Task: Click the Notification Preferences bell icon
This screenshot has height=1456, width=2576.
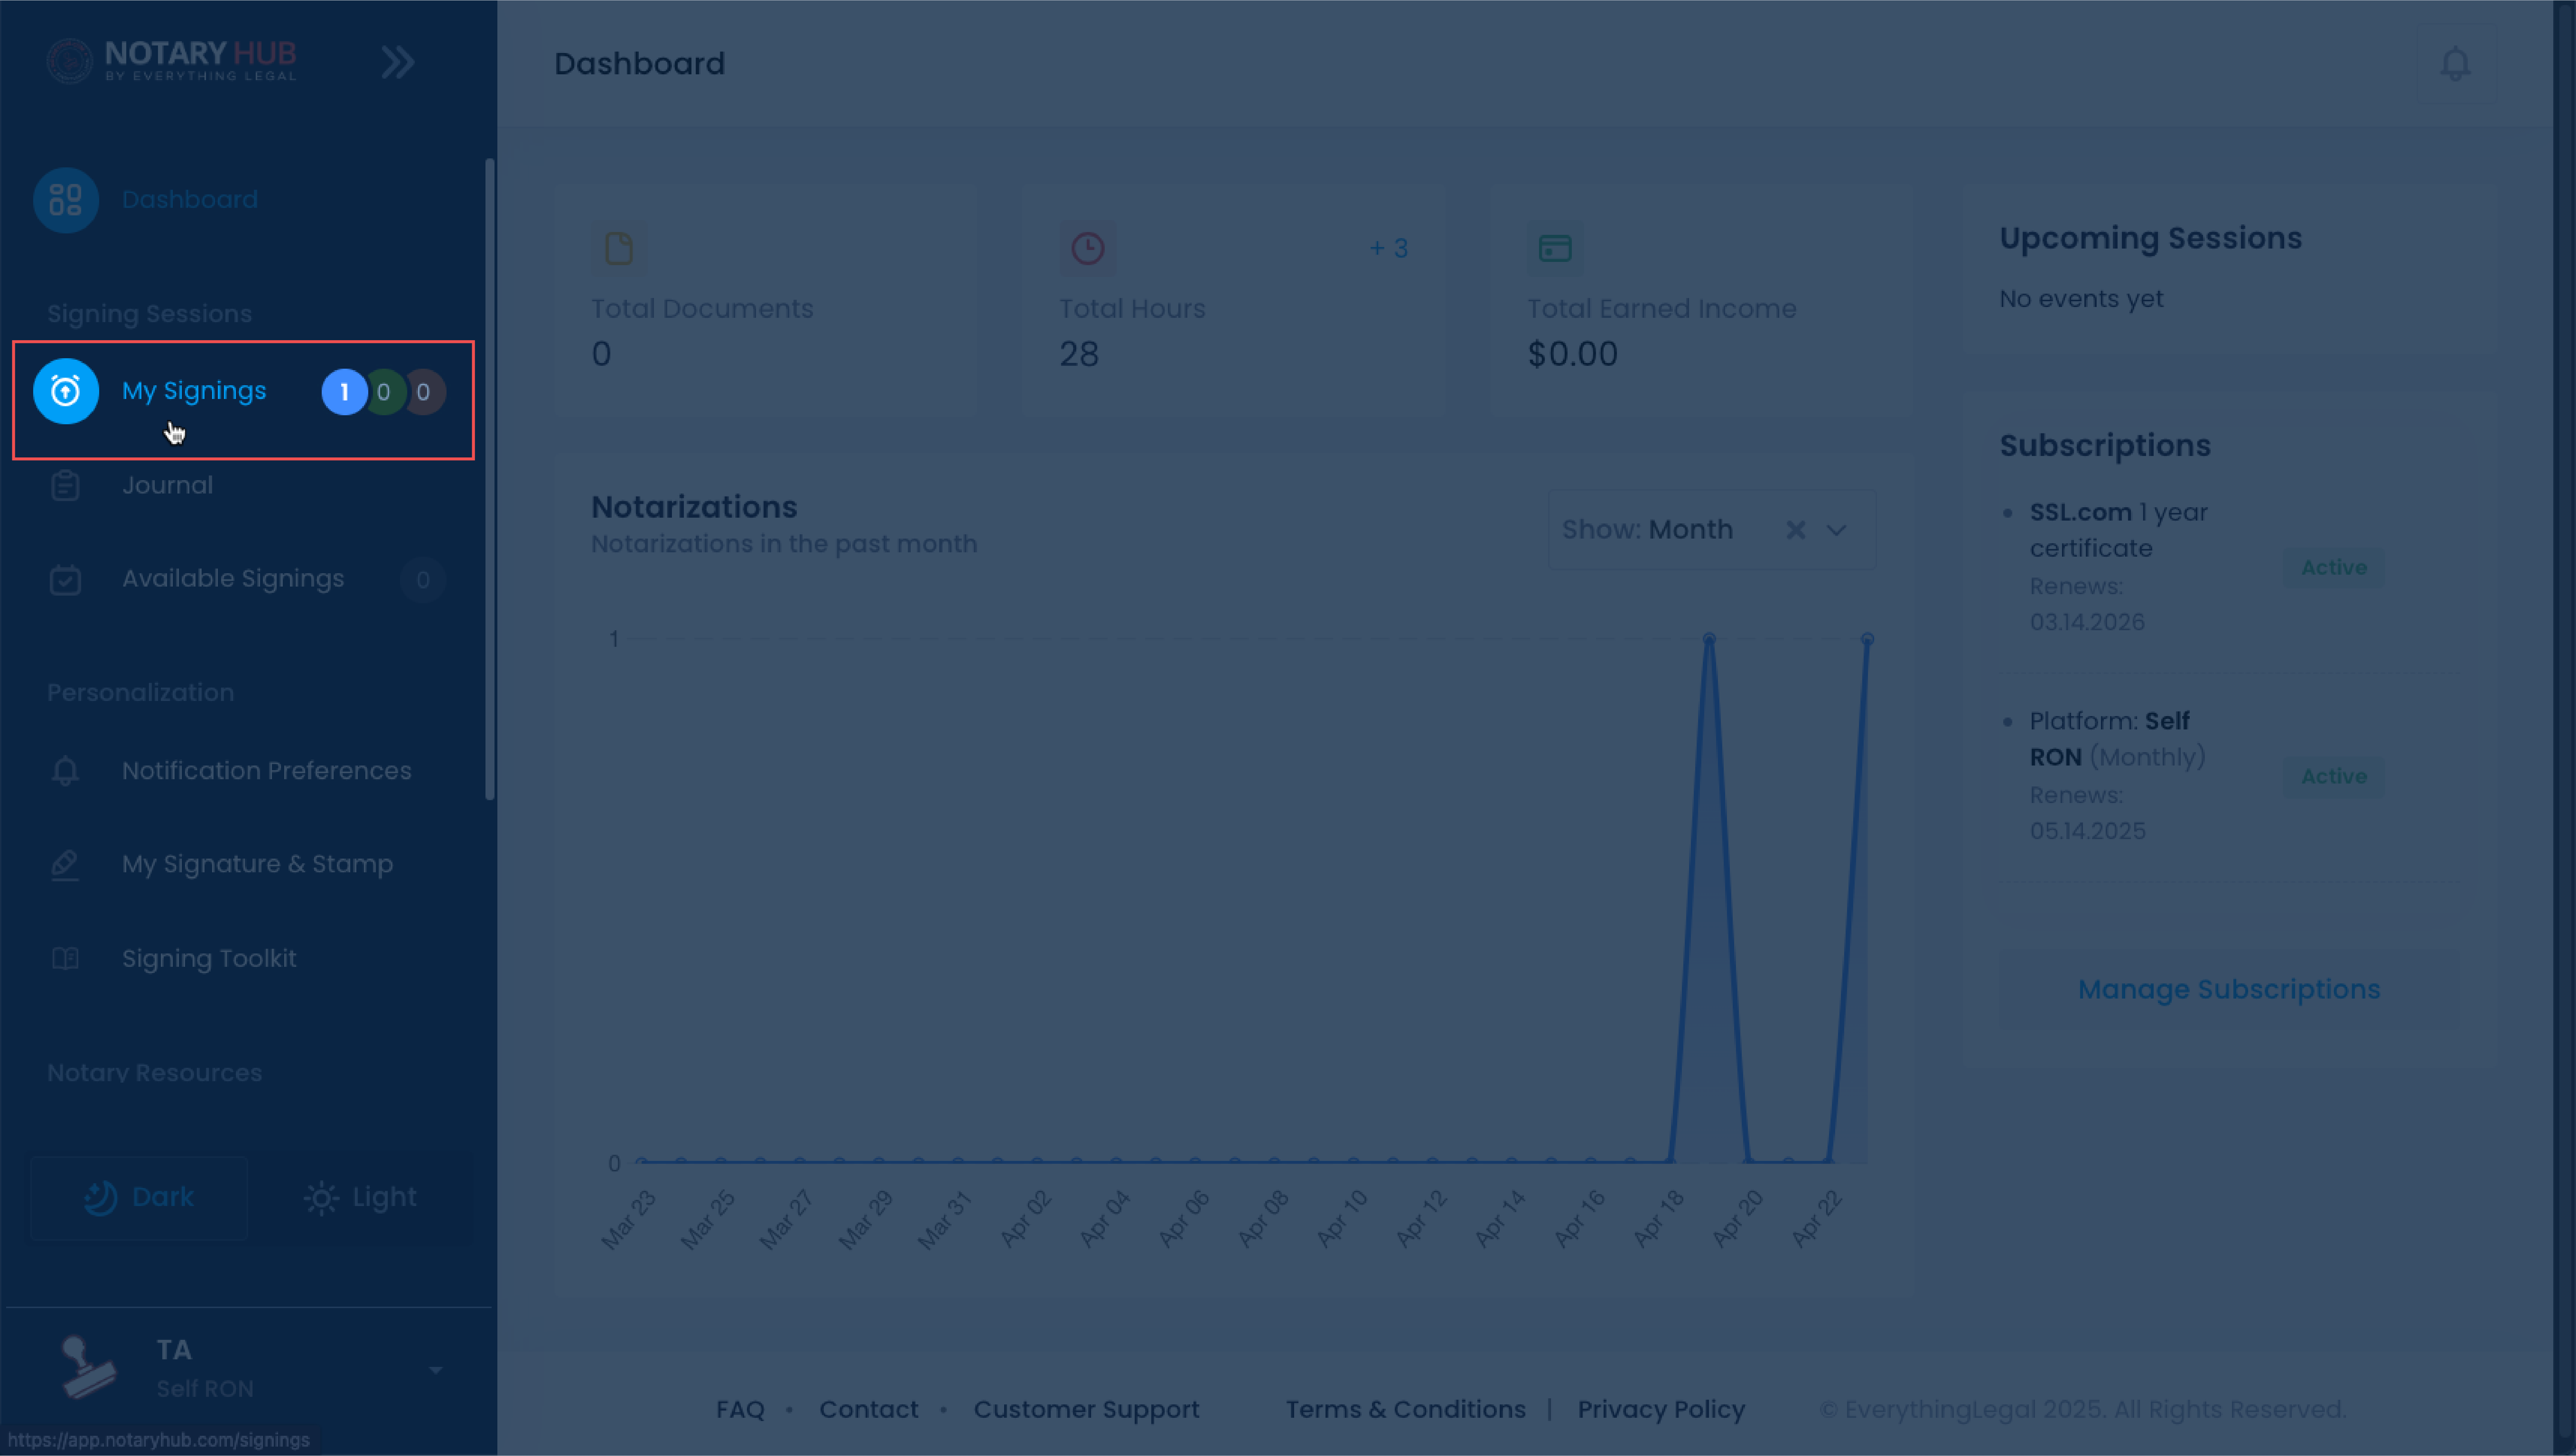Action: click(65, 771)
